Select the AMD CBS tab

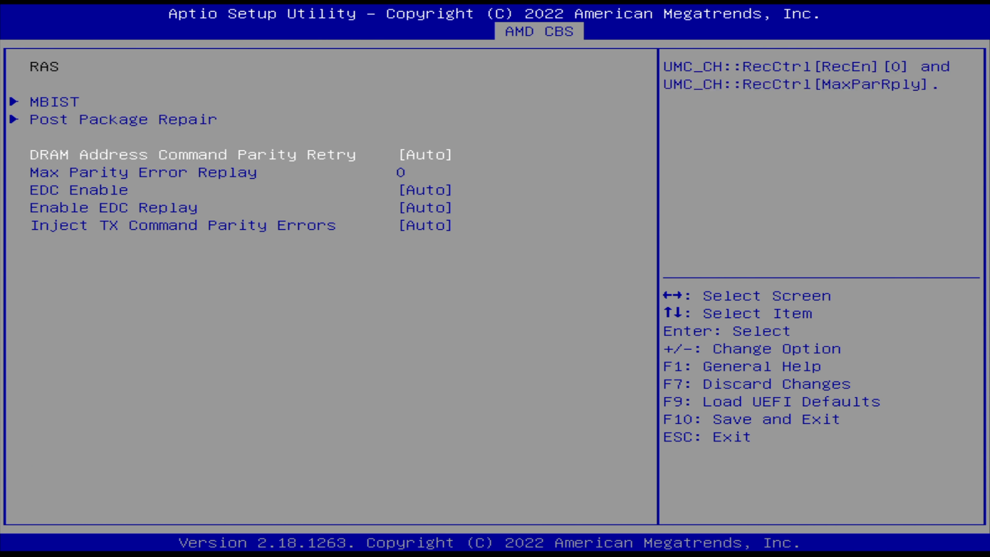(539, 31)
